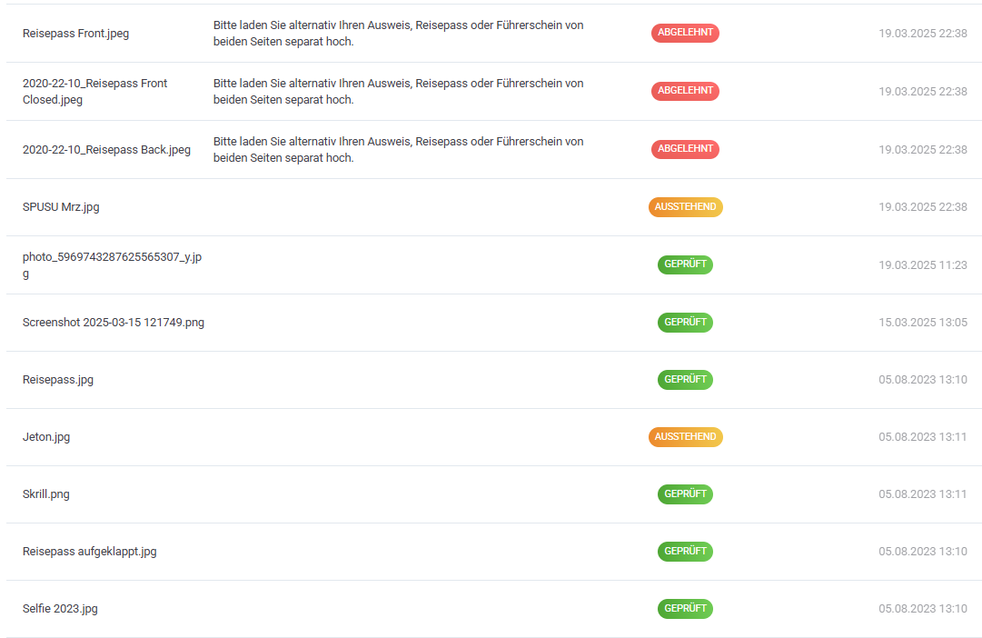Click the rejection message beside Reisepass Front.jpeg
The width and height of the screenshot is (982, 638).
pyautogui.click(x=398, y=34)
